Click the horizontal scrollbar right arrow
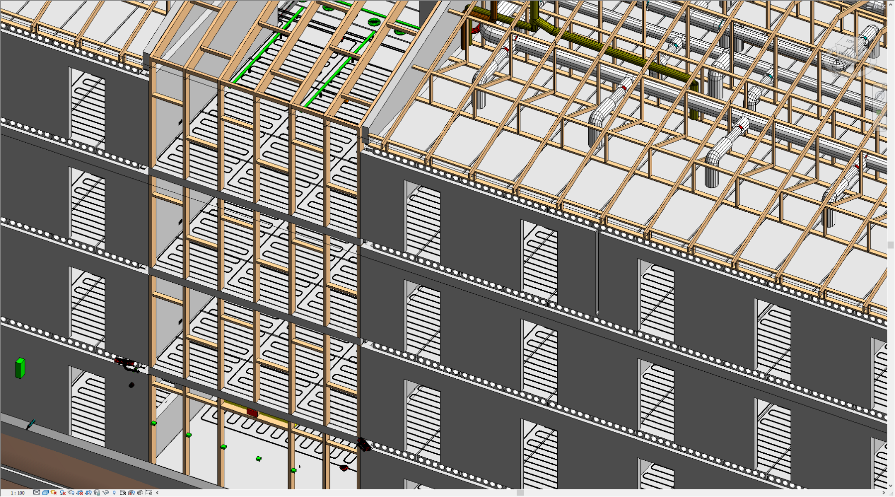 [x=884, y=493]
